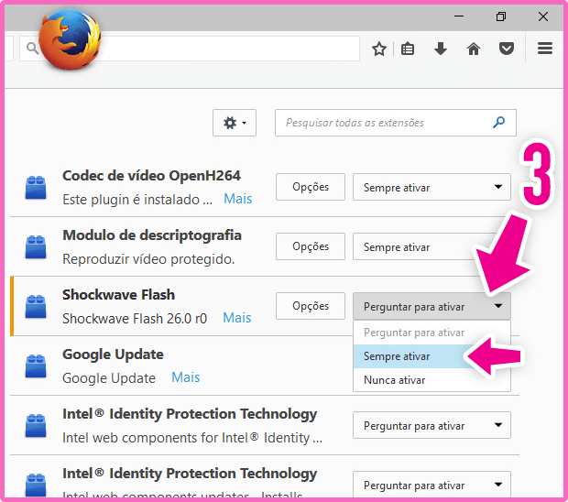Expand second Intel Identity Protection activation dropdown
568x502 pixels.
point(431,485)
